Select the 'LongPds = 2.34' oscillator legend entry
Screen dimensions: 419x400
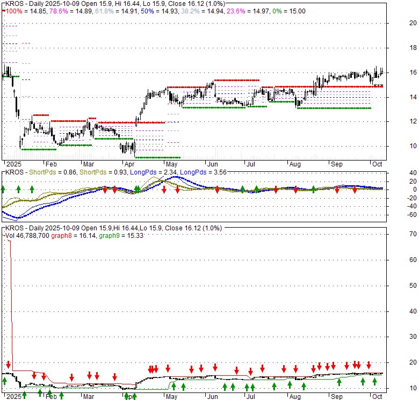pos(153,172)
